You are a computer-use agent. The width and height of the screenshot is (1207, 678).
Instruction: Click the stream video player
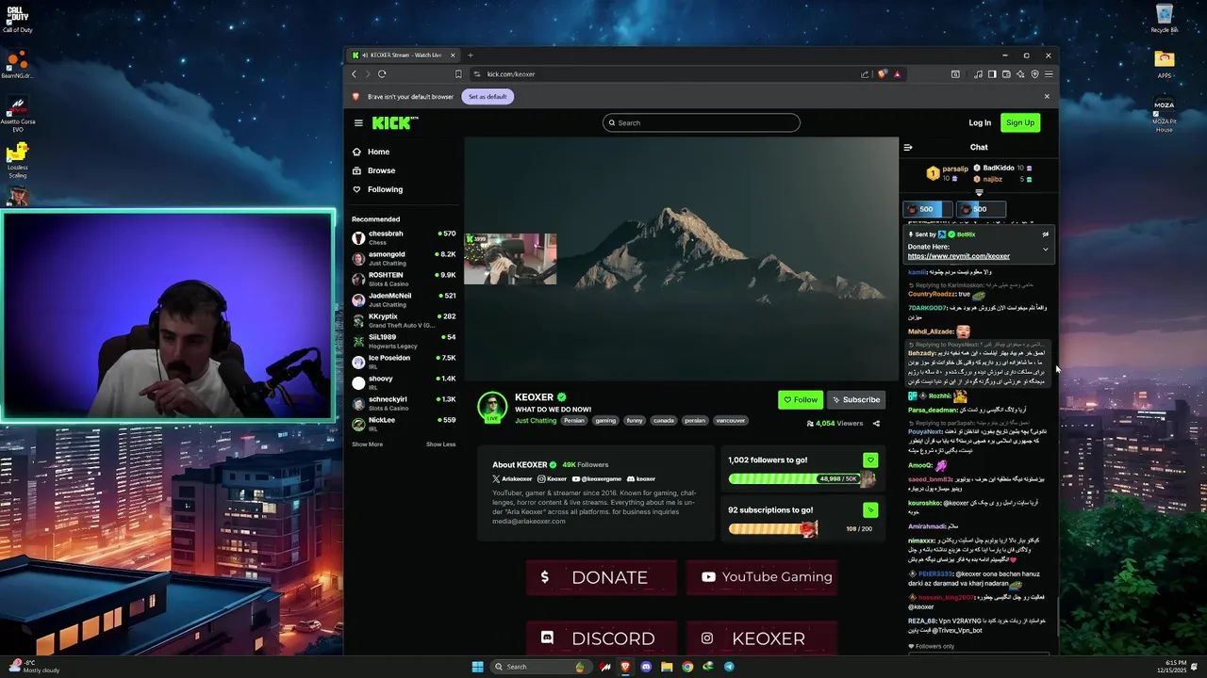tap(681, 259)
